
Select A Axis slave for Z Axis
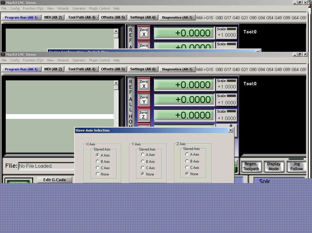pyautogui.click(x=187, y=154)
